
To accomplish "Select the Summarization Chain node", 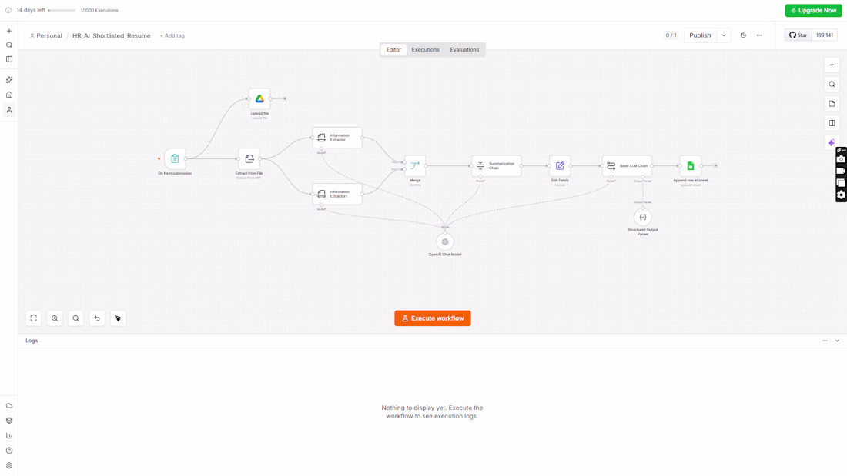I will (496, 165).
